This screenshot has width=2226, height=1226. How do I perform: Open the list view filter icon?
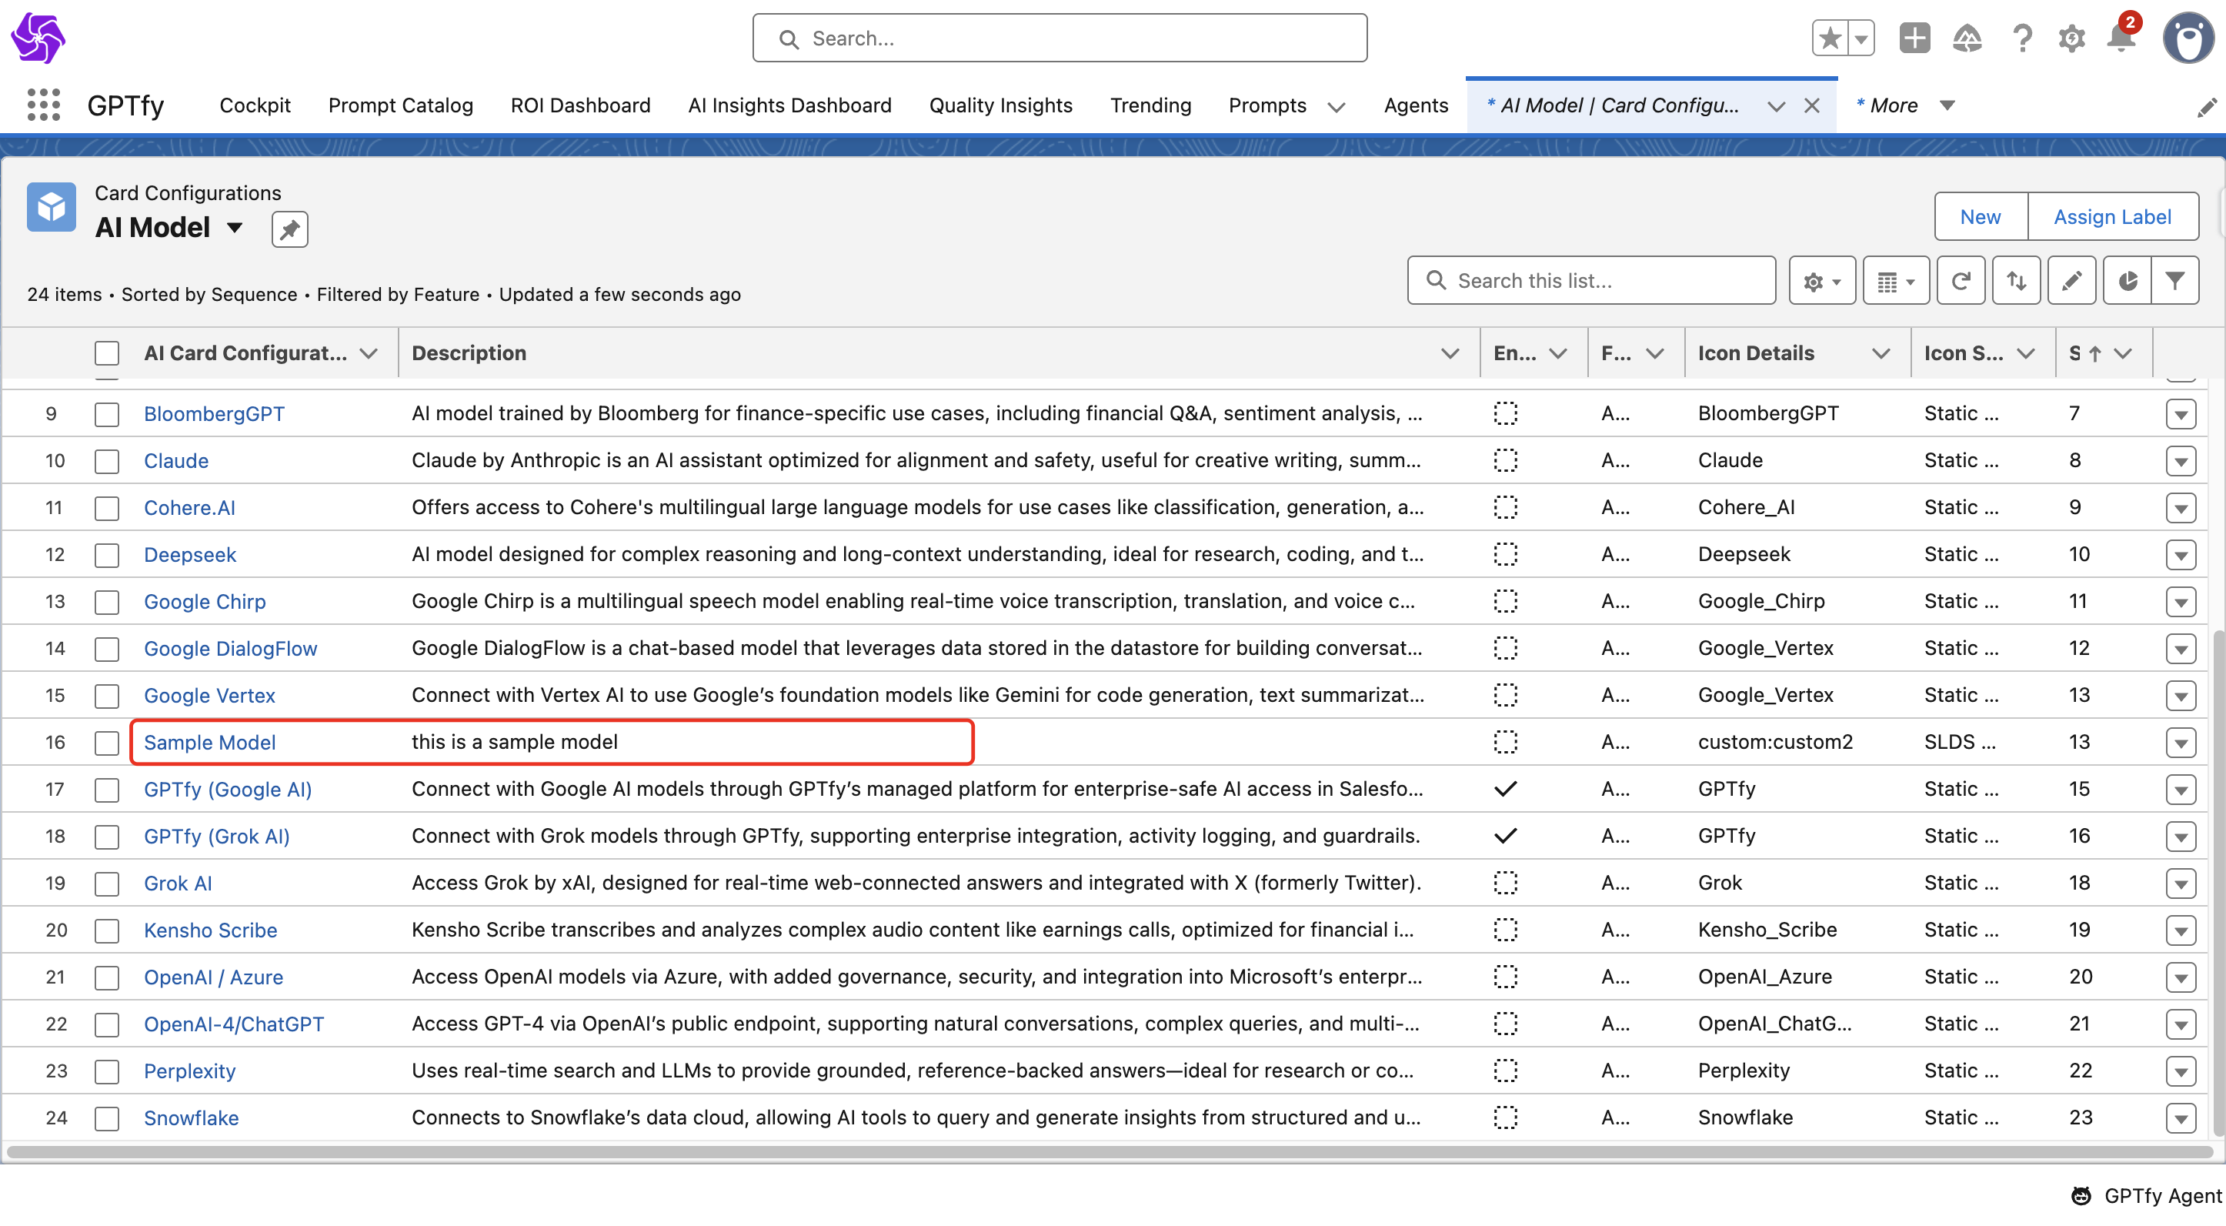(2174, 281)
